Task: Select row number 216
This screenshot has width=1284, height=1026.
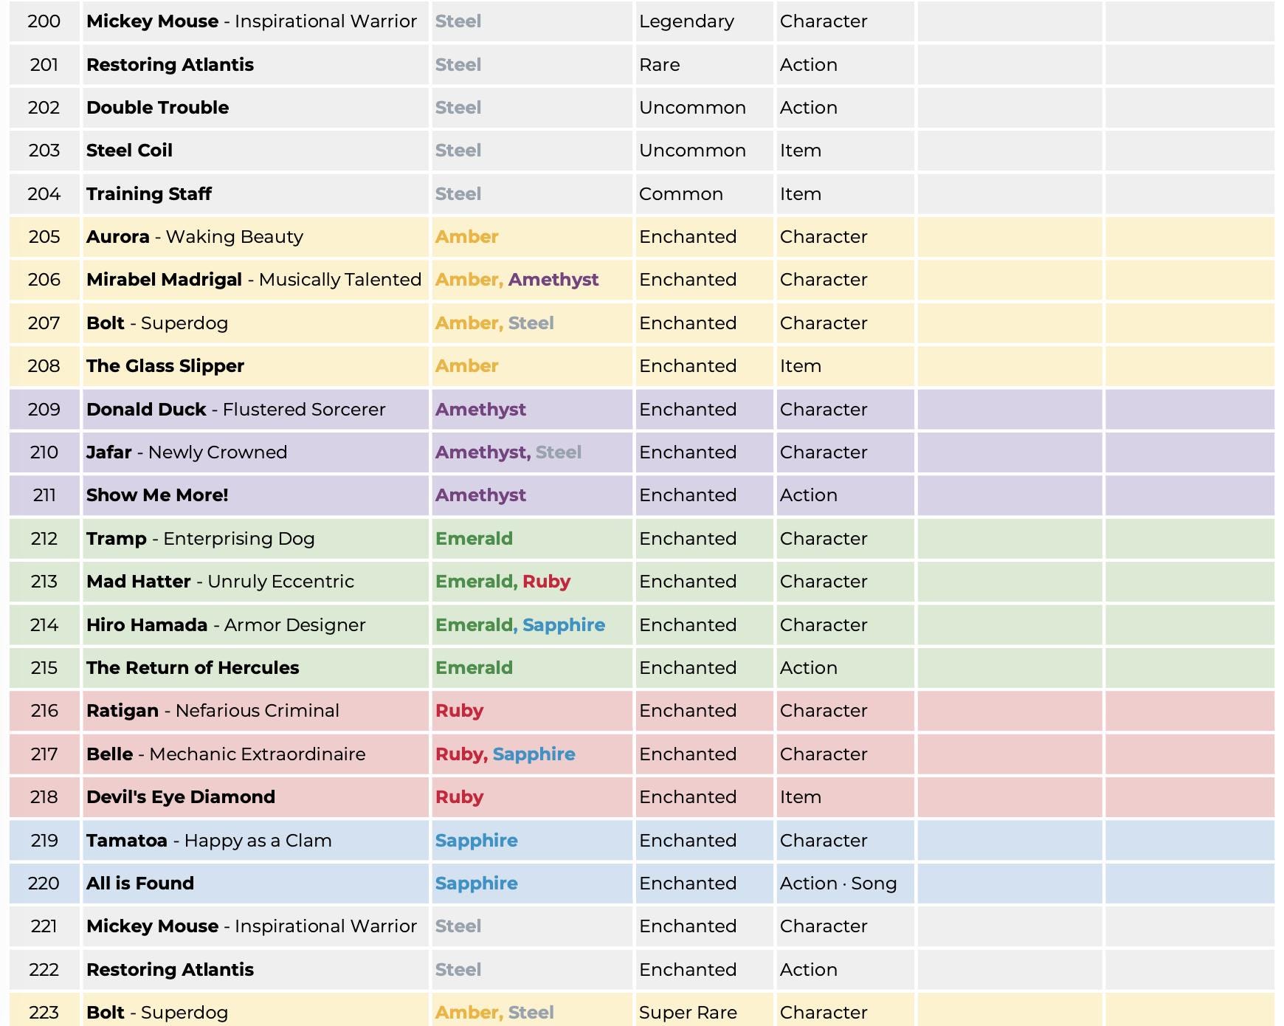Action: click(x=44, y=711)
